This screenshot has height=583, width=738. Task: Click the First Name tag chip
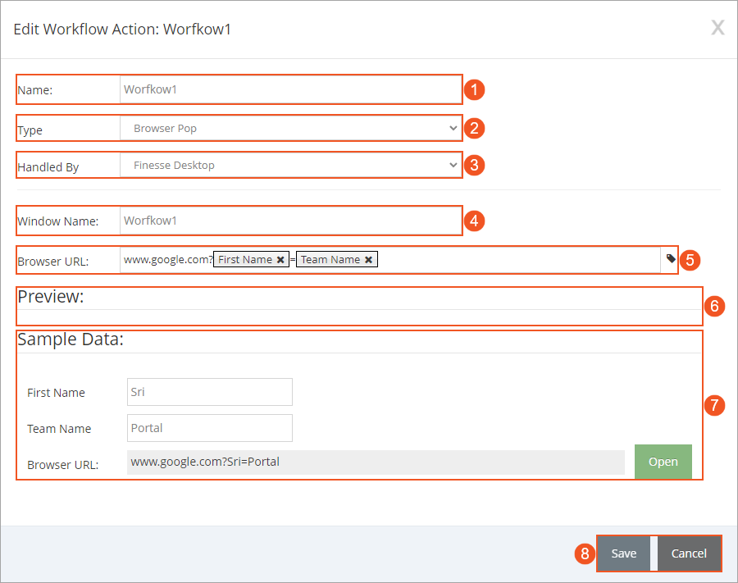[244, 259]
